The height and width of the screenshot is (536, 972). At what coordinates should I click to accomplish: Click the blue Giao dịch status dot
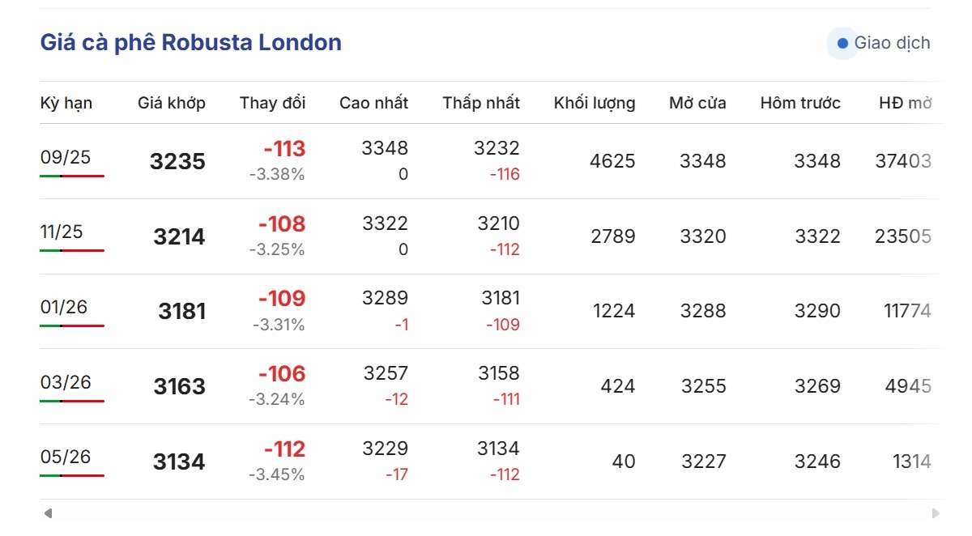(x=842, y=43)
